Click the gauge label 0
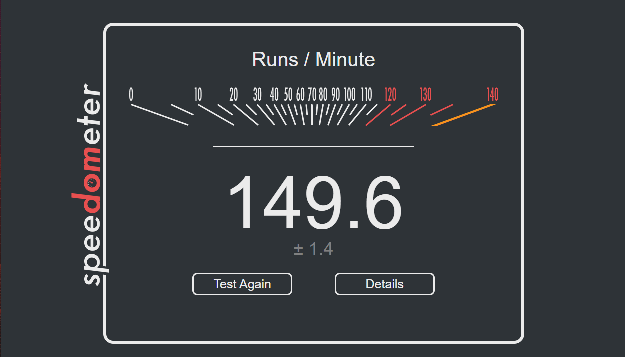The width and height of the screenshot is (625, 357). coord(131,94)
